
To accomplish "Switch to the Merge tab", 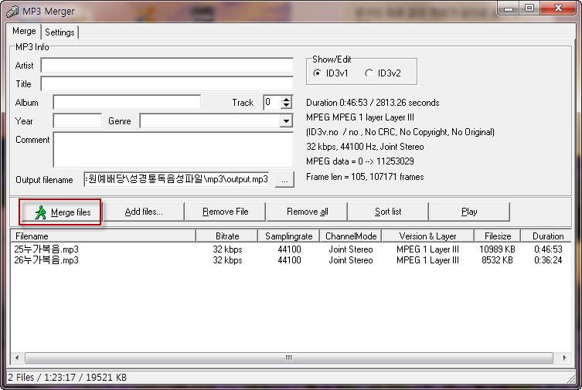I will [x=23, y=32].
